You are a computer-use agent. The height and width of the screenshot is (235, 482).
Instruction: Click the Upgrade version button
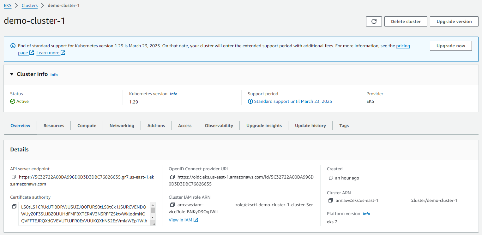click(454, 21)
